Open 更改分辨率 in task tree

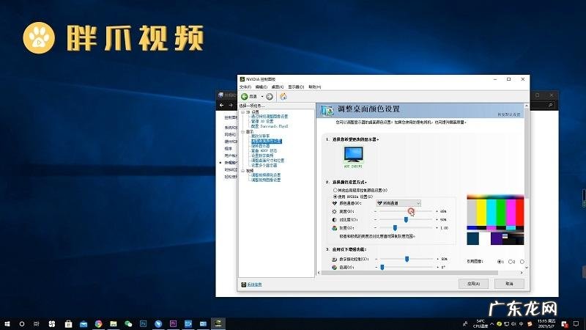pyautogui.click(x=261, y=136)
